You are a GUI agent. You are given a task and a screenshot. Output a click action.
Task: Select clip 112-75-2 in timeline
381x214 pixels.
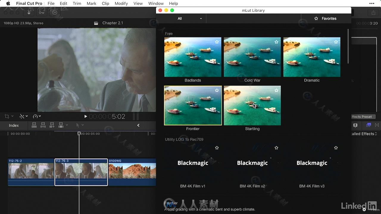(31, 172)
